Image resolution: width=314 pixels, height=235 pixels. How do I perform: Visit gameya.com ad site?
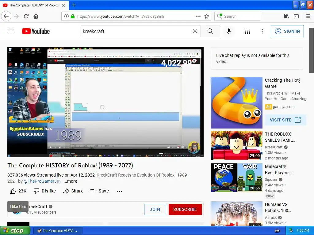tap(285, 120)
